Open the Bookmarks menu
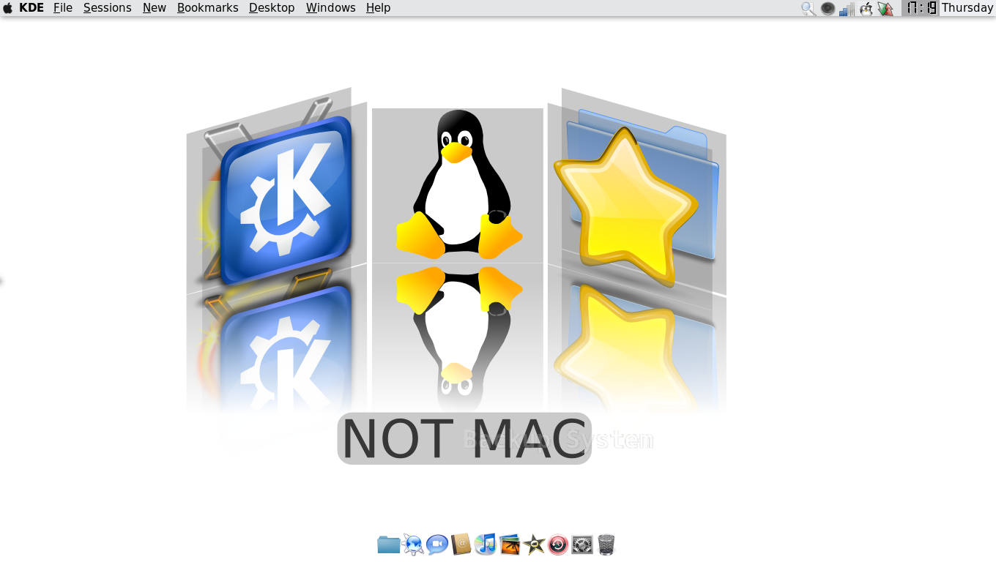Screen dimensions: 996x562 (x=208, y=8)
